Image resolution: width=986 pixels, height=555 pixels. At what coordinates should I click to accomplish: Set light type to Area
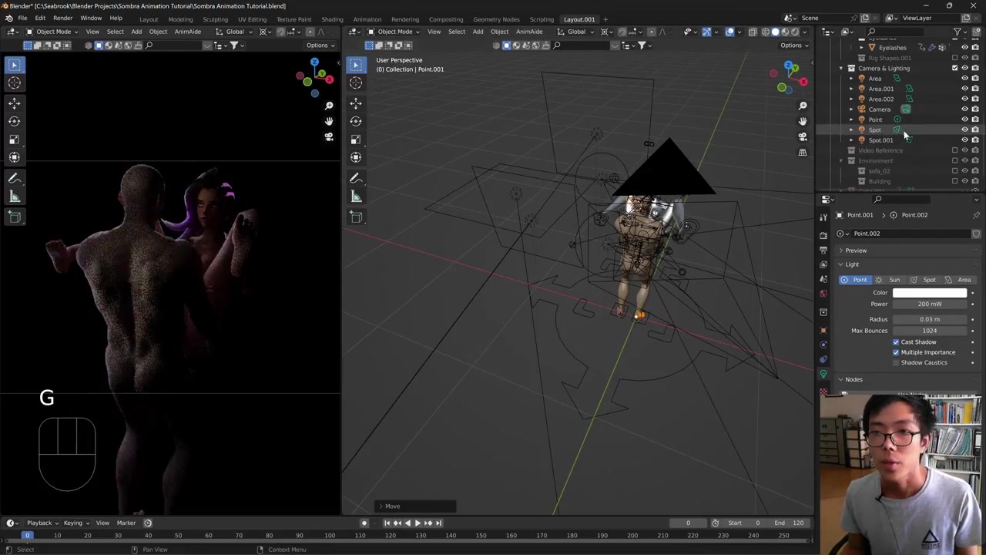tap(958, 280)
